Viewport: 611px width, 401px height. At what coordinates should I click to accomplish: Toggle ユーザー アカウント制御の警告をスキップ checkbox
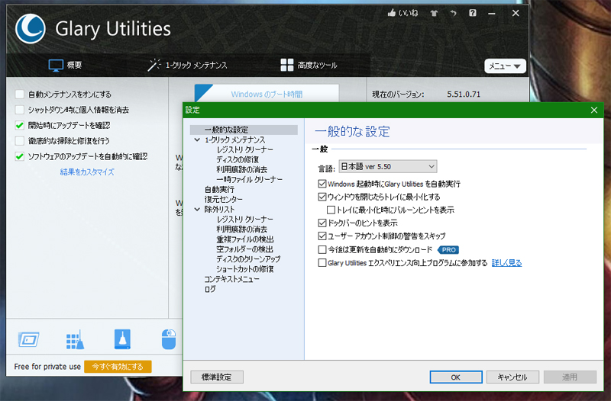(322, 236)
